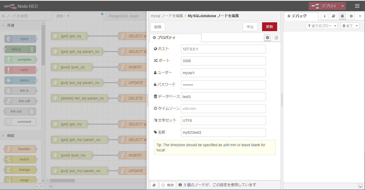Toggle the 有効 enabled button
Image resolution: width=365 pixels, height=190 pixels.
pyautogui.click(x=168, y=185)
